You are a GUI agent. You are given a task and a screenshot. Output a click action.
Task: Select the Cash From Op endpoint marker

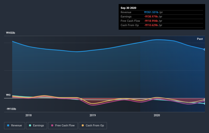coord(204,99)
